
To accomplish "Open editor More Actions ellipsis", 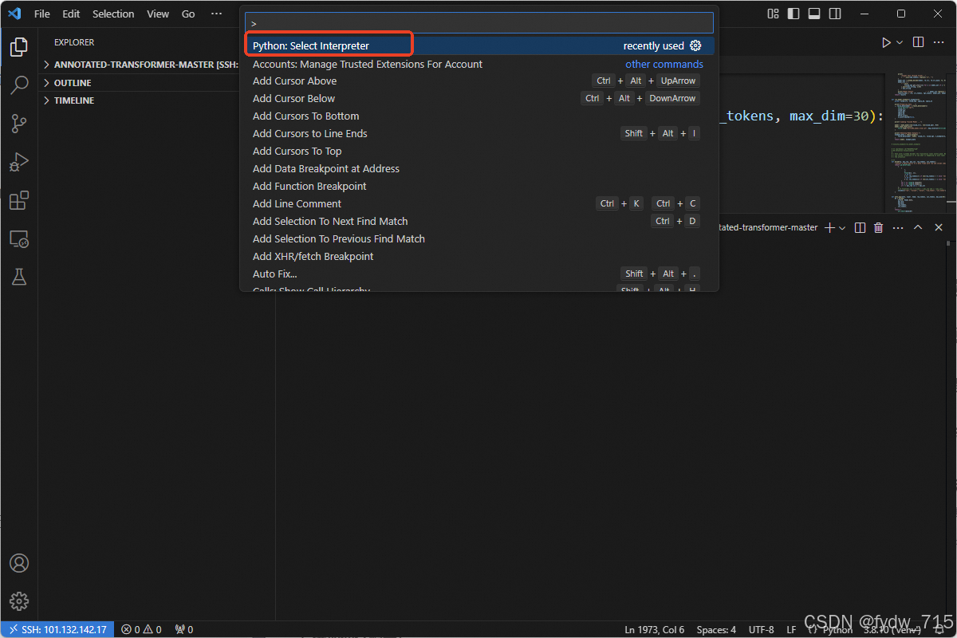I will pos(939,42).
